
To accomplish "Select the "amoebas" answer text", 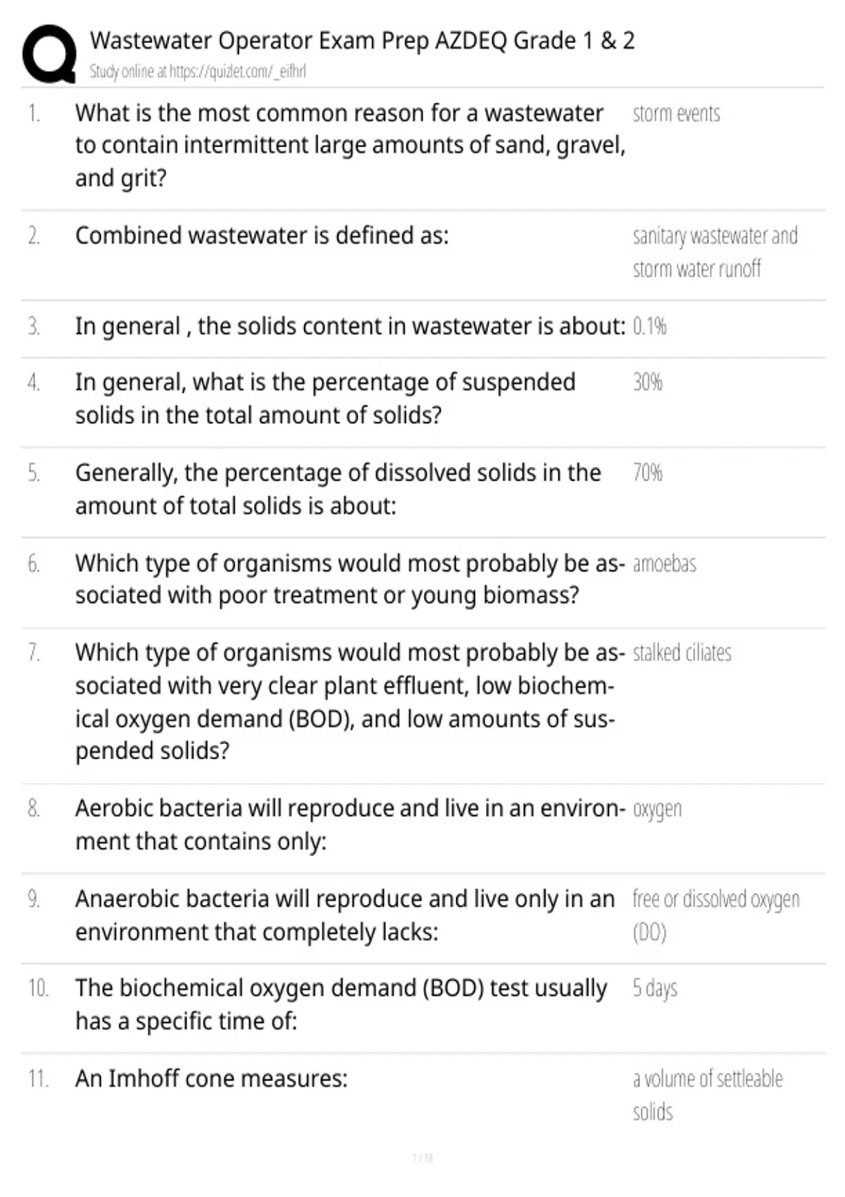I will point(664,564).
